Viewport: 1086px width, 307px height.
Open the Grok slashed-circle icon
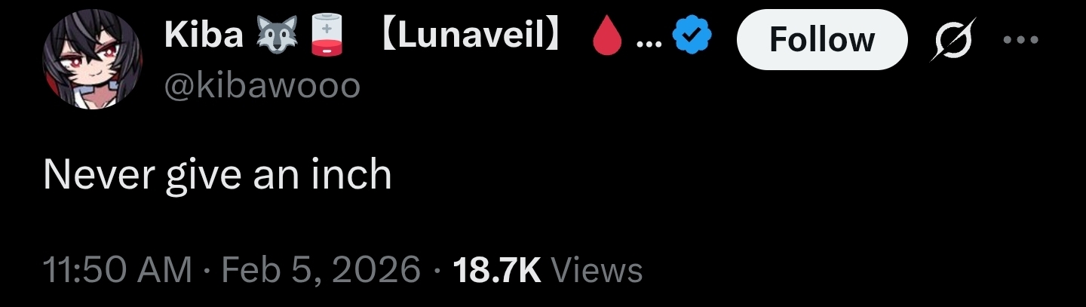952,39
